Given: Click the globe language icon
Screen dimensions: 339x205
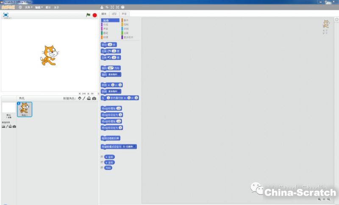Looking at the screenshot, I should coord(20,7).
